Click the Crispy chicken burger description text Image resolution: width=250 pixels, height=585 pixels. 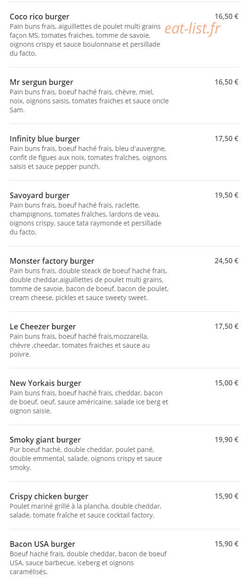tap(86, 510)
